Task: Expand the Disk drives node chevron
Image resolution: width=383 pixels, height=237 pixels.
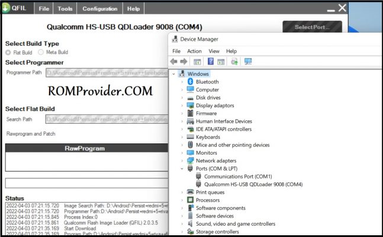Action: pyautogui.click(x=182, y=98)
